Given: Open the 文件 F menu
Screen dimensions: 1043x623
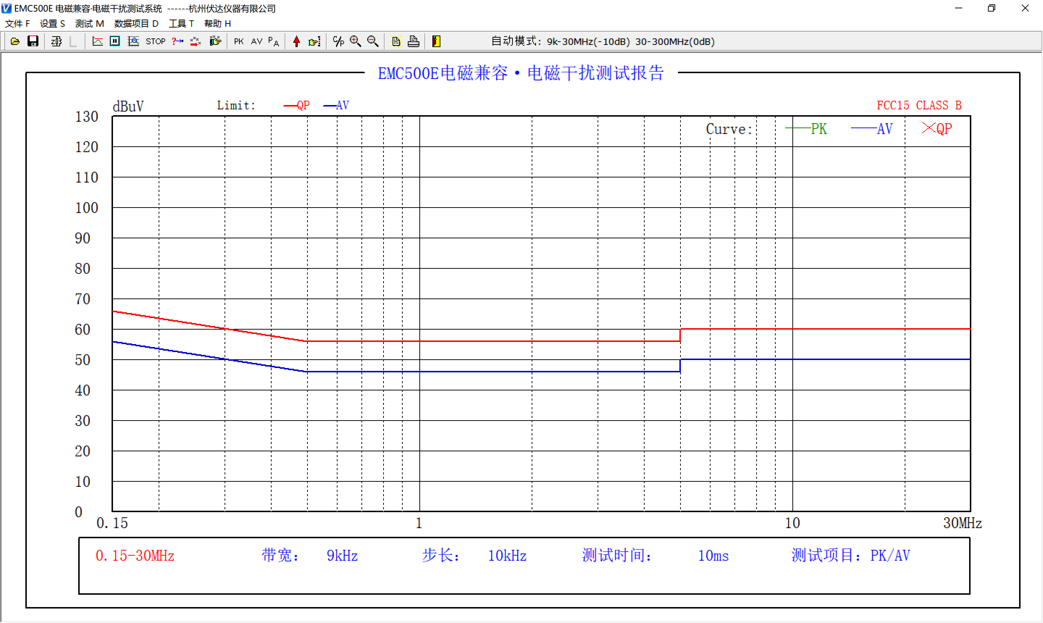Looking at the screenshot, I should [x=17, y=24].
